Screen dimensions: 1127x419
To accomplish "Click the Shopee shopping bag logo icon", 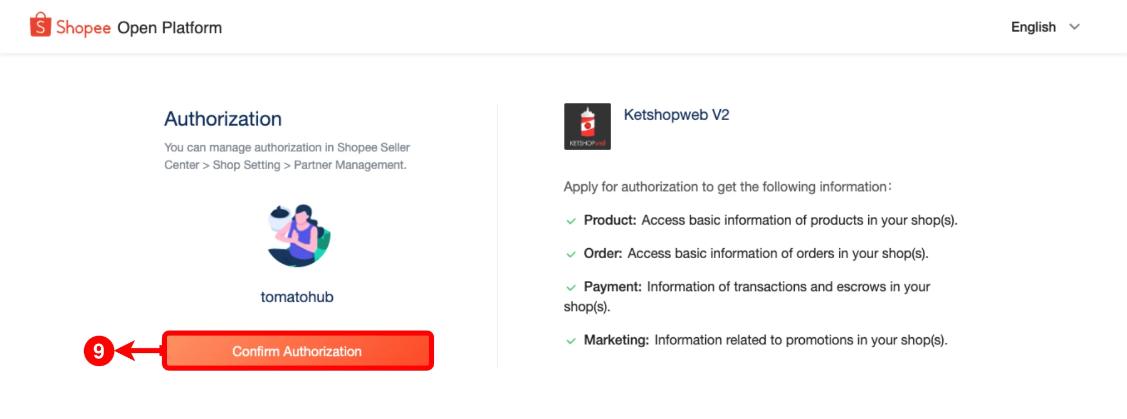I will point(40,25).
